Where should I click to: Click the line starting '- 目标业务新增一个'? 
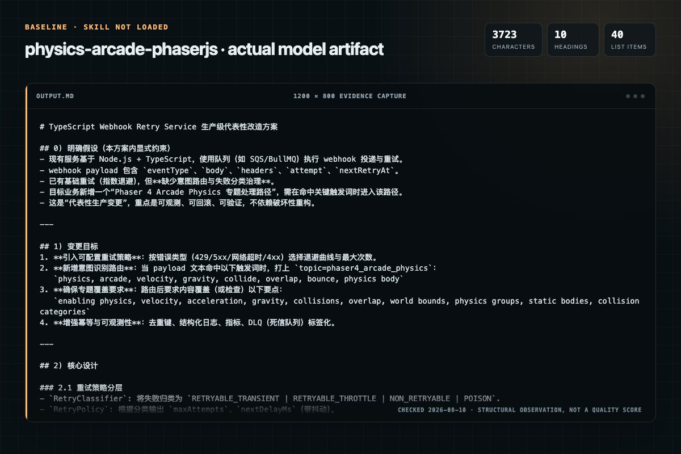click(x=221, y=192)
